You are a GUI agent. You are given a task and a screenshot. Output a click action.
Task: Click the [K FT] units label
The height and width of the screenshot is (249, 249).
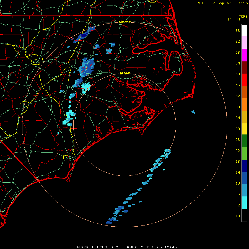click(234, 19)
